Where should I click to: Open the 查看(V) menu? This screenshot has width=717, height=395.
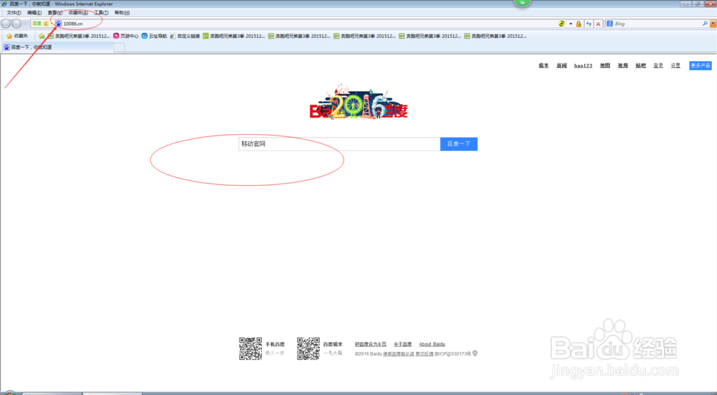(55, 13)
